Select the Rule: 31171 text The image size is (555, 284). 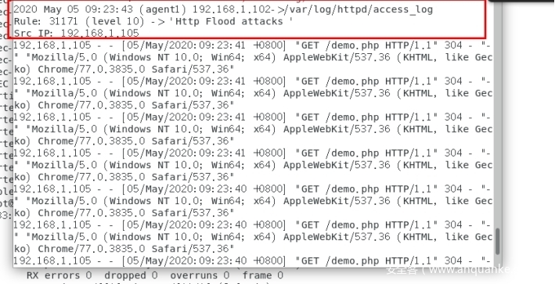[45, 22]
